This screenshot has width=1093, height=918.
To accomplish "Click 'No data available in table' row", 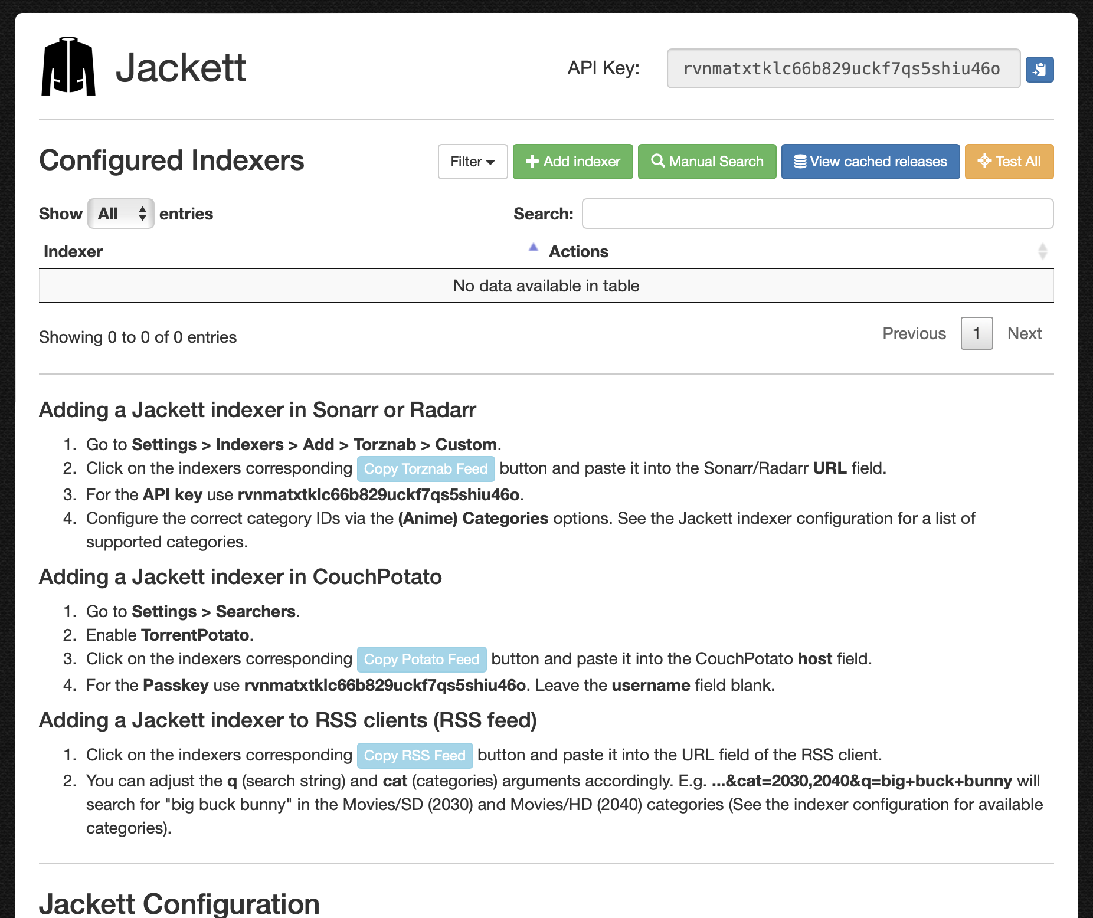I will click(546, 286).
